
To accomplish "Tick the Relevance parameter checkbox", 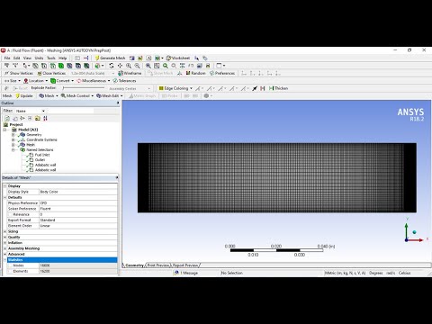I will coord(10,214).
